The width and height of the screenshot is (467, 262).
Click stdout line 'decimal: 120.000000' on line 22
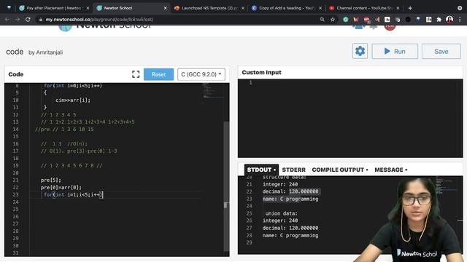[290, 191]
